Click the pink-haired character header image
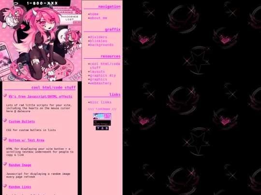 (x=41, y=40)
